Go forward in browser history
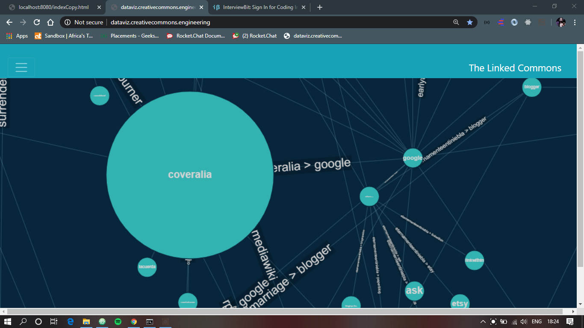Screen dimensions: 584x328 point(23,22)
